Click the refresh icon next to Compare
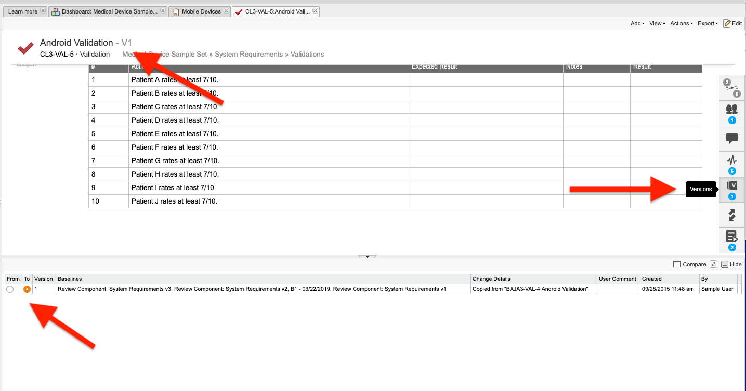This screenshot has width=746, height=391. (x=714, y=264)
